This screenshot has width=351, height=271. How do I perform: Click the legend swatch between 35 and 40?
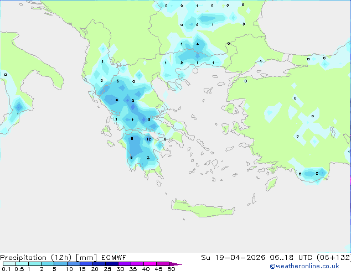pyautogui.click(x=137, y=264)
